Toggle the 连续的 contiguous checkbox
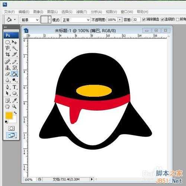The width and height of the screenshot is (186, 186). (x=162, y=20)
